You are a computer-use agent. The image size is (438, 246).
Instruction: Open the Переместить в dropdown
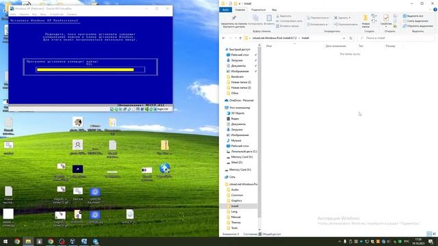tap(318, 18)
